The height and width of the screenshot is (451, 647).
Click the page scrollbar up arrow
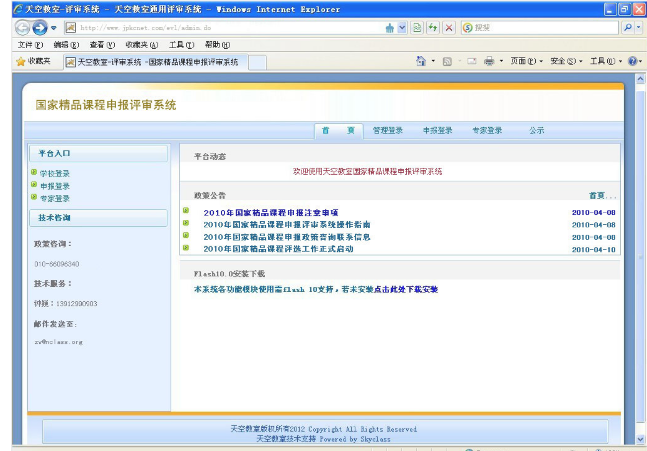[640, 79]
